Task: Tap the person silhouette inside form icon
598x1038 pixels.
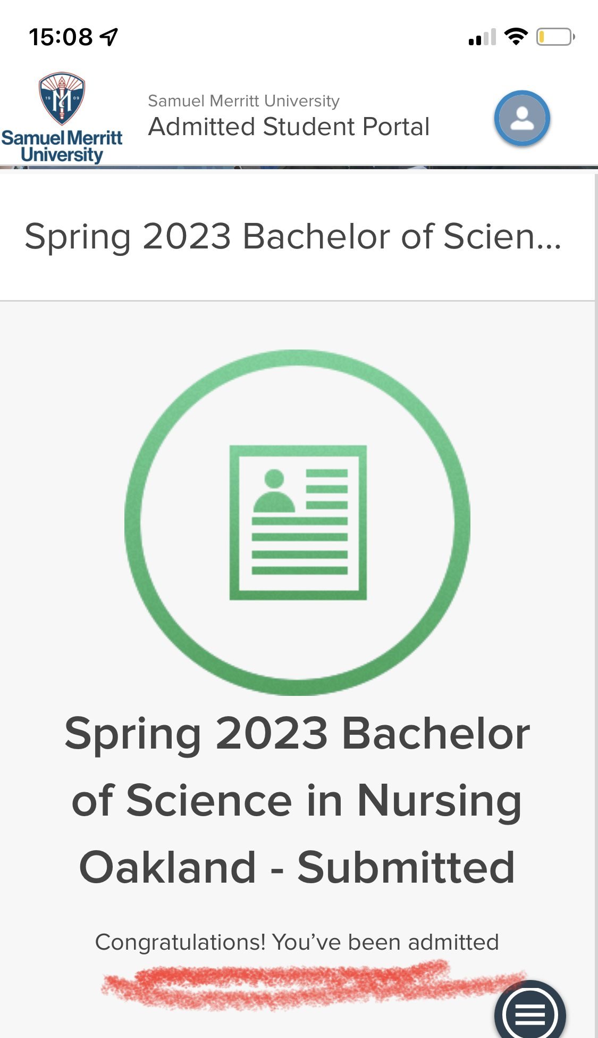Action: (274, 491)
